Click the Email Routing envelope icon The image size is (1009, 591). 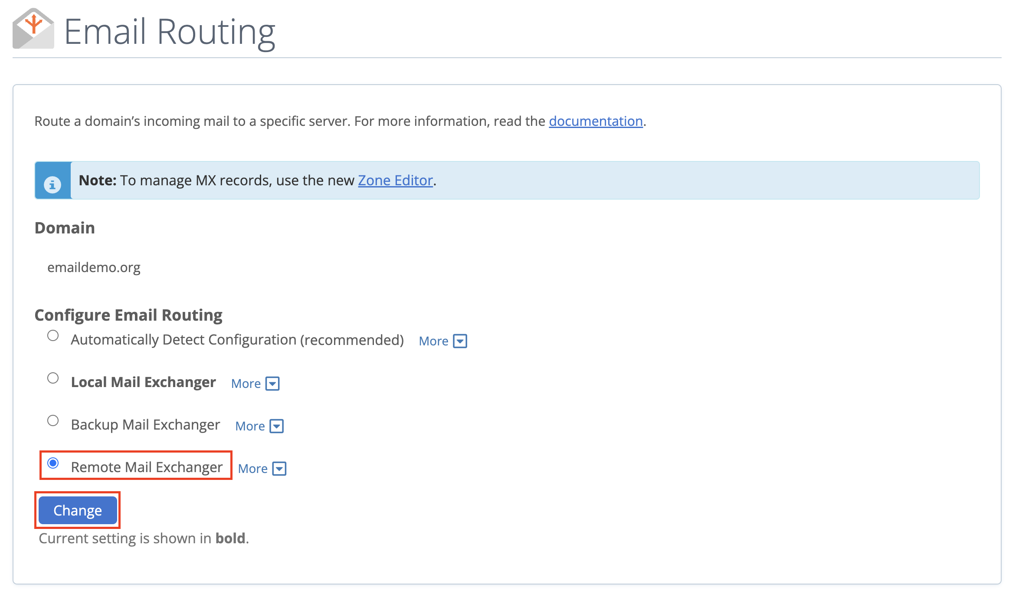pos(33,29)
